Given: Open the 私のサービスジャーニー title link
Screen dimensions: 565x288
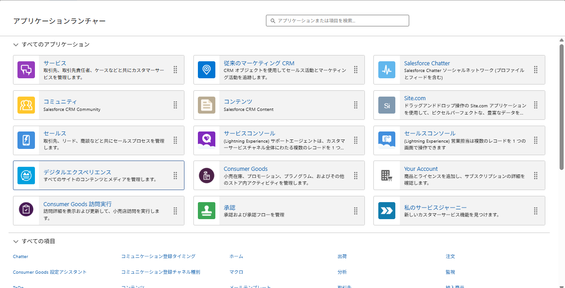Looking at the screenshot, I should coord(436,208).
